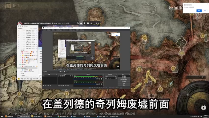The height and width of the screenshot is (118, 209).
Task: Switch to the Chrome taskbar item
Action: [x=63, y=116]
